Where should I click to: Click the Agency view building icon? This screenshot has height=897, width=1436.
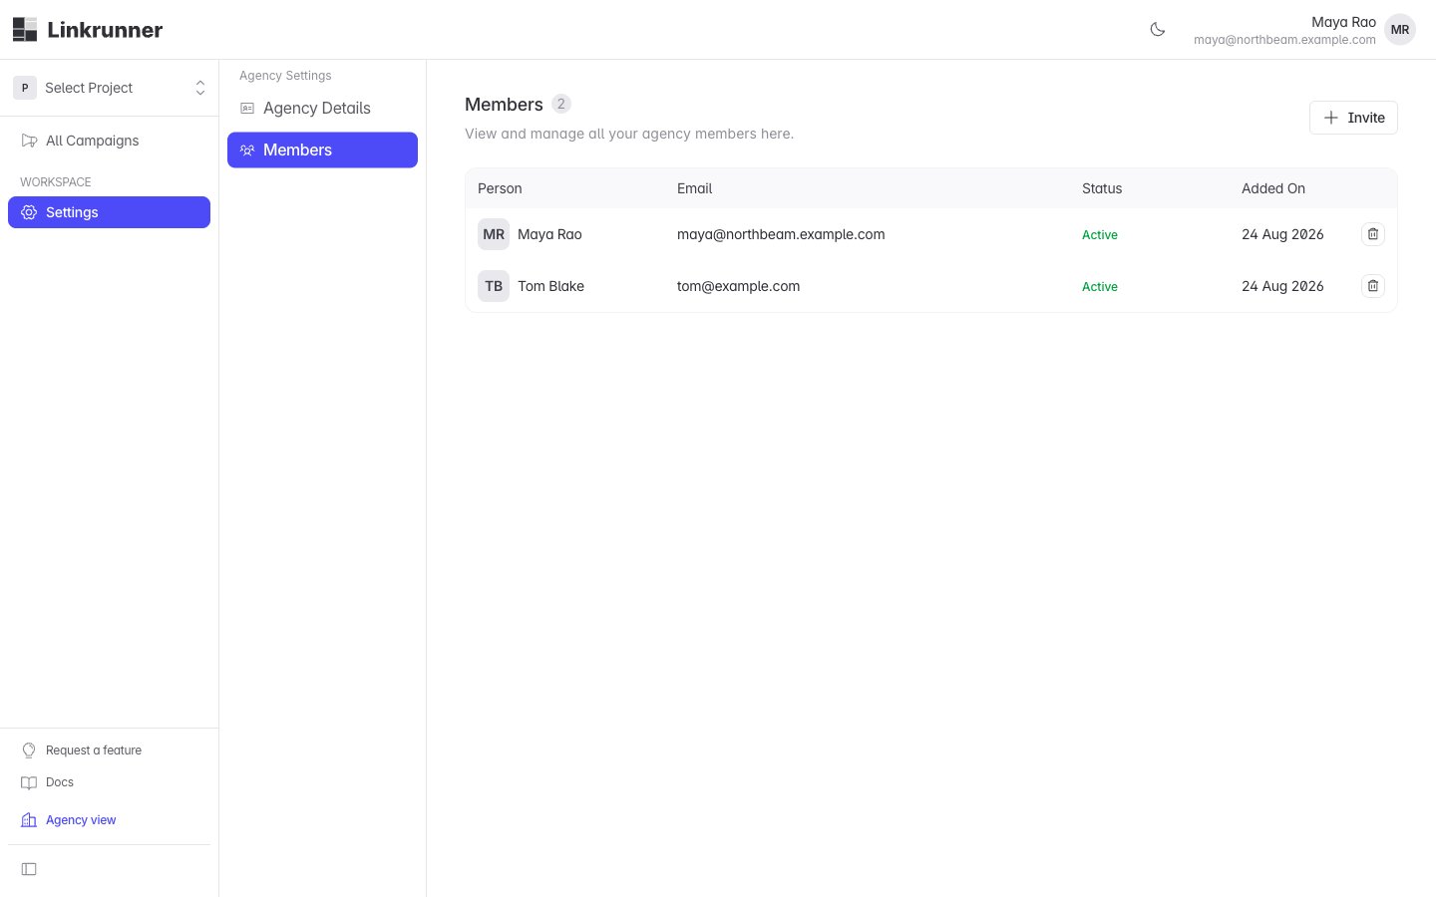tap(29, 820)
